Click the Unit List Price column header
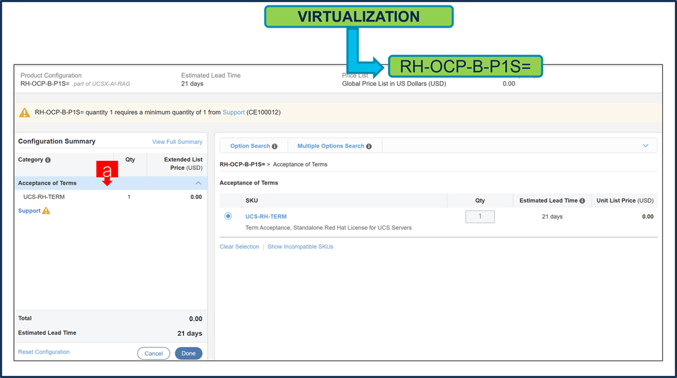The width and height of the screenshot is (677, 378). coord(625,201)
